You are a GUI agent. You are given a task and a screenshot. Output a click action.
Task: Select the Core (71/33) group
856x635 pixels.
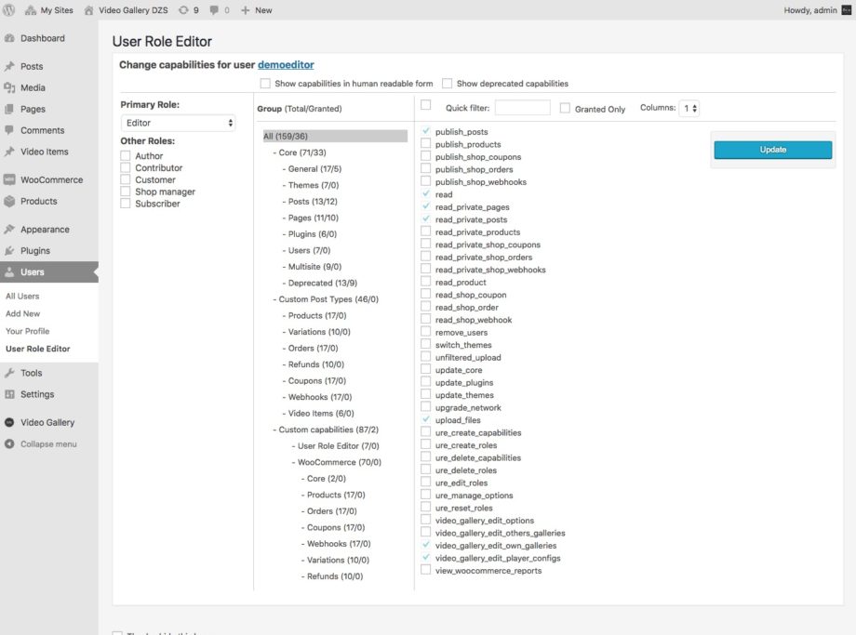point(301,152)
